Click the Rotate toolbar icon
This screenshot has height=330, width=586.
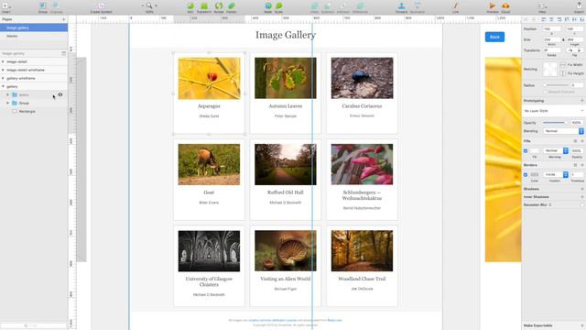pos(219,6)
